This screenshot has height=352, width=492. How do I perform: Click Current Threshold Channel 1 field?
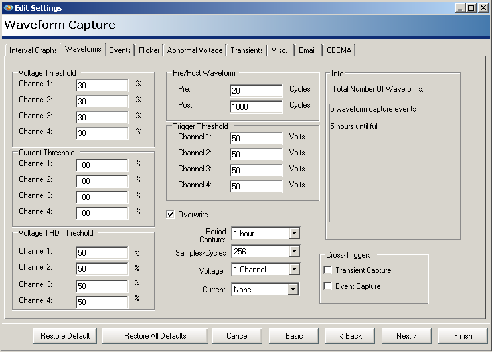102,165
